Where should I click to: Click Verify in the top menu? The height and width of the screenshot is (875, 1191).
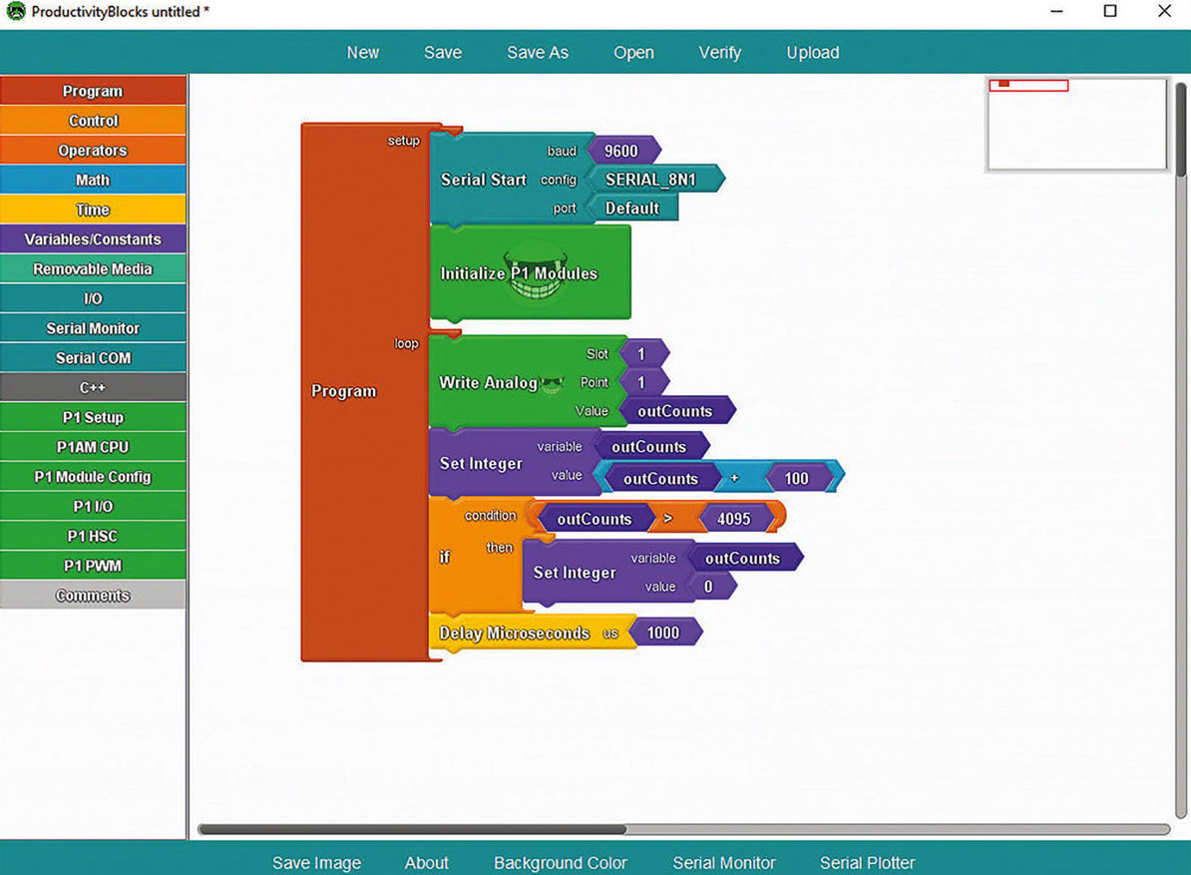coord(719,53)
